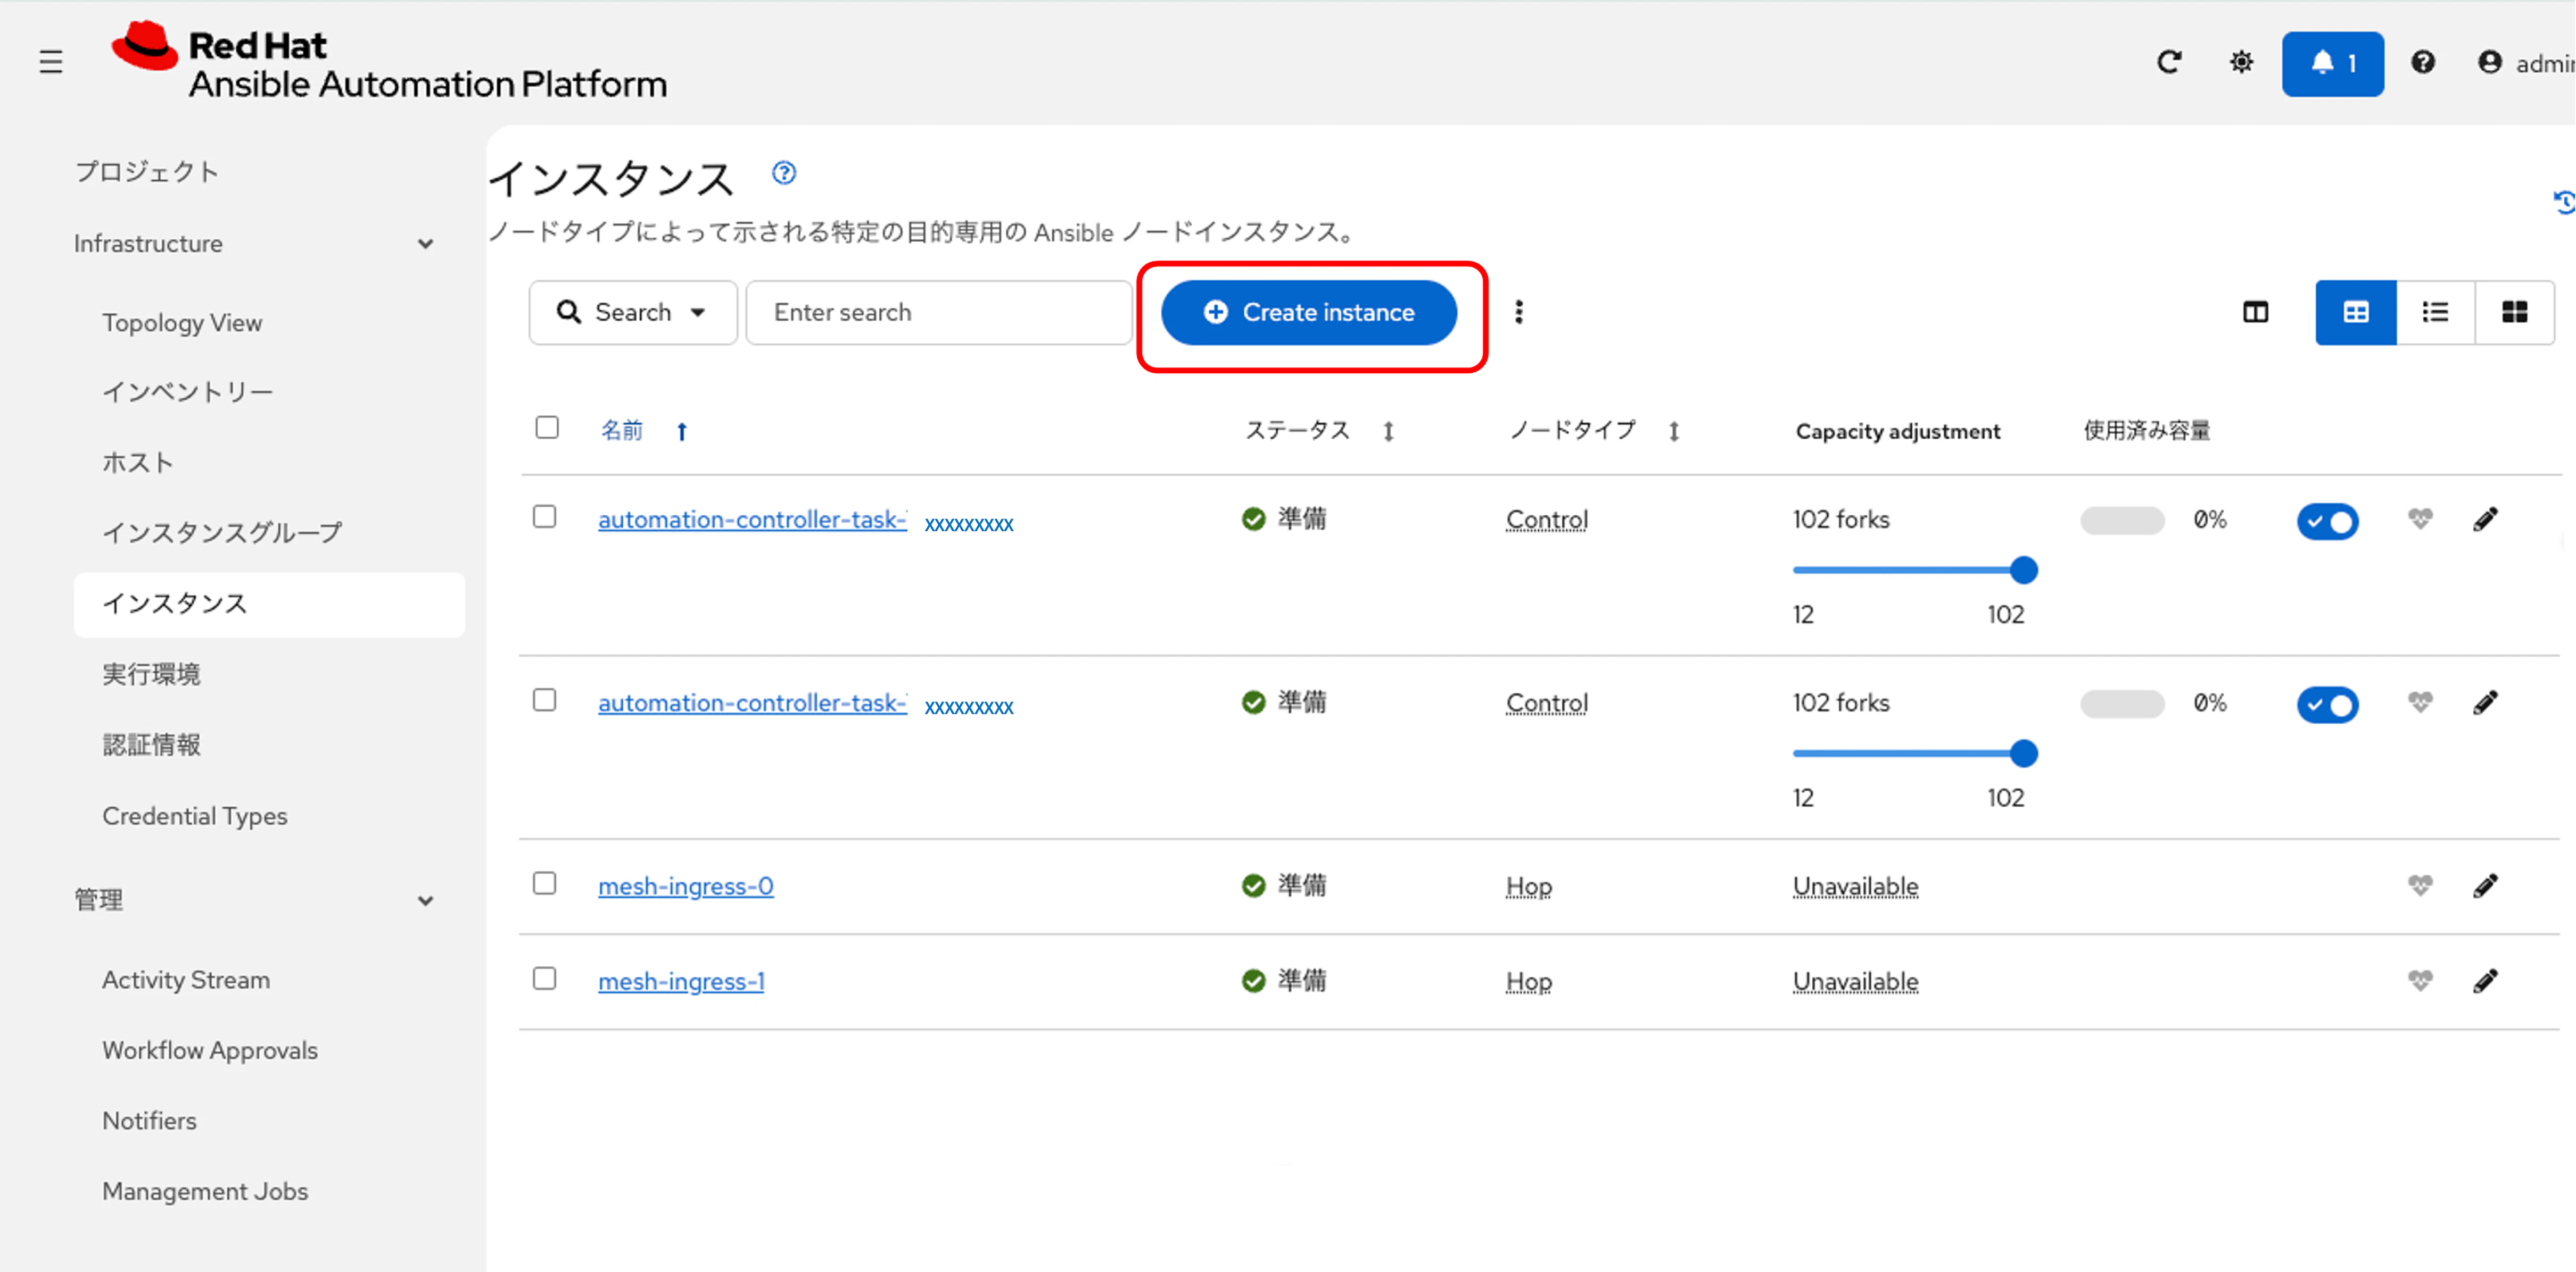This screenshot has width=2576, height=1272.
Task: Tick the mesh-ingress-1 row checkbox
Action: (545, 978)
